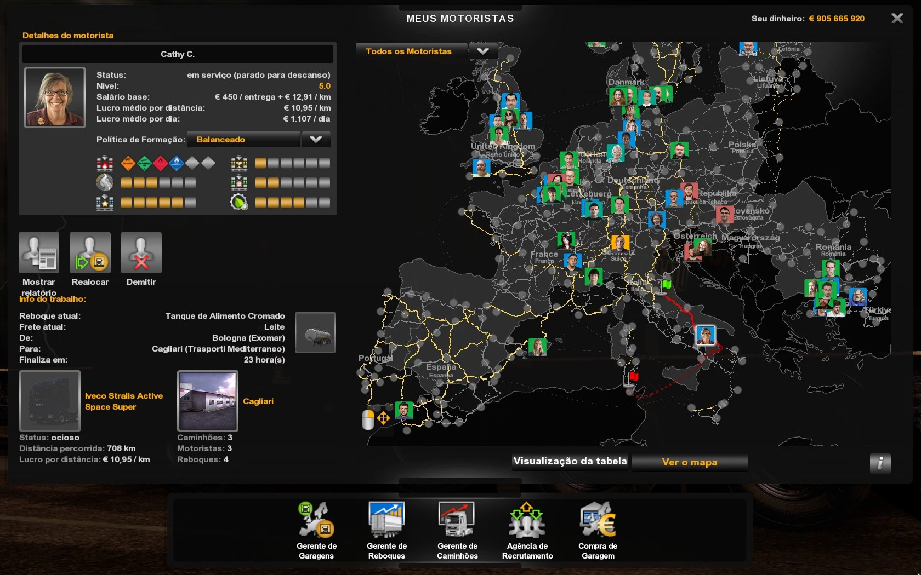Click the Demitir driver icon

pos(141,253)
